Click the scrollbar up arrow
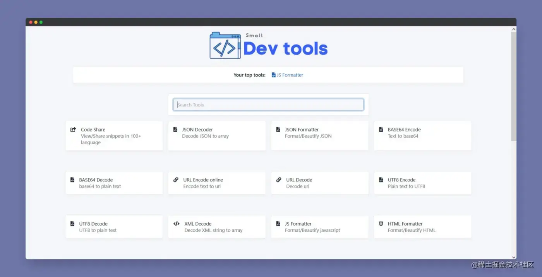Screen dimensions: 542x277 point(514,29)
